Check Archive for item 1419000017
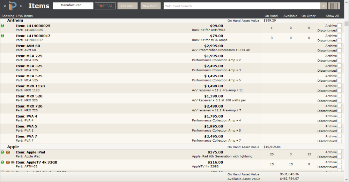Image resolution: width=349 pixels, height=182 pixels. point(340,35)
